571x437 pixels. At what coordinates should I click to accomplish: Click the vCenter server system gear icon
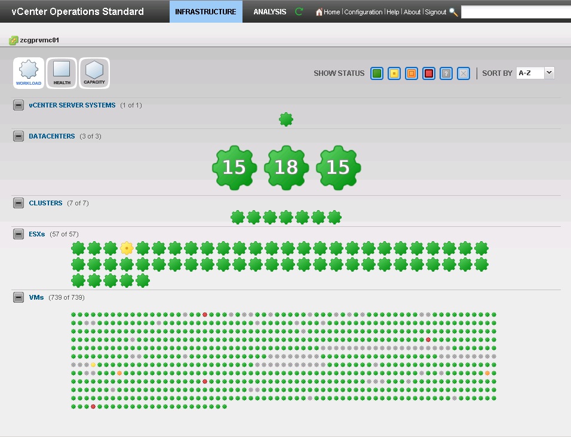pos(286,120)
